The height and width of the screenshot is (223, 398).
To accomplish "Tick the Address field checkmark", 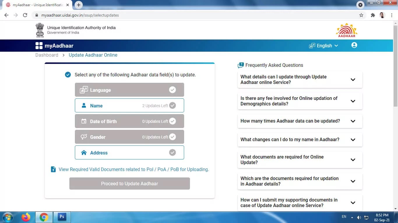I will (x=172, y=152).
